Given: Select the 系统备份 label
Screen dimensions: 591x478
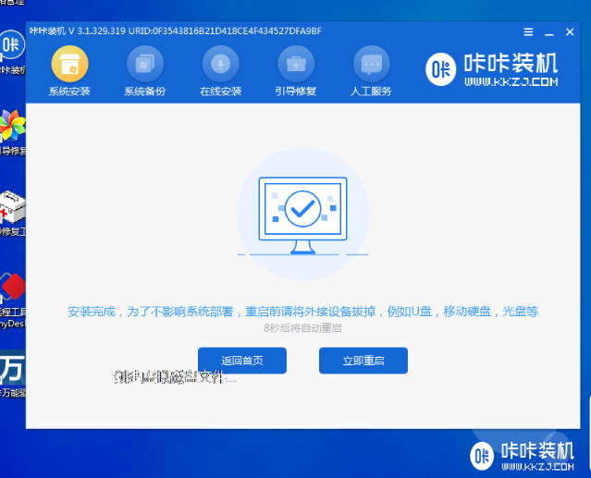Looking at the screenshot, I should point(145,92).
